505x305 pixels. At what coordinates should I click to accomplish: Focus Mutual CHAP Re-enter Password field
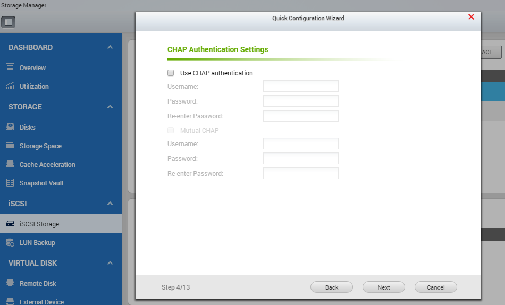(301, 173)
